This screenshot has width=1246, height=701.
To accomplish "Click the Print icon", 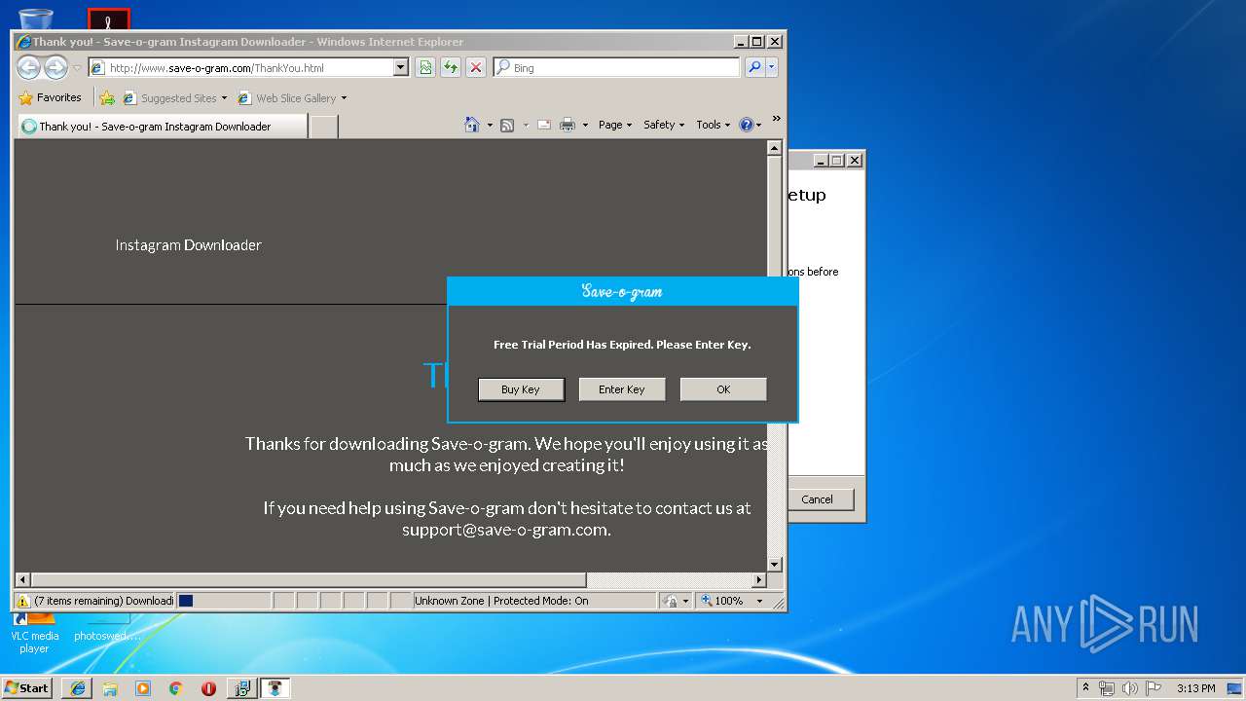I will click(x=568, y=125).
